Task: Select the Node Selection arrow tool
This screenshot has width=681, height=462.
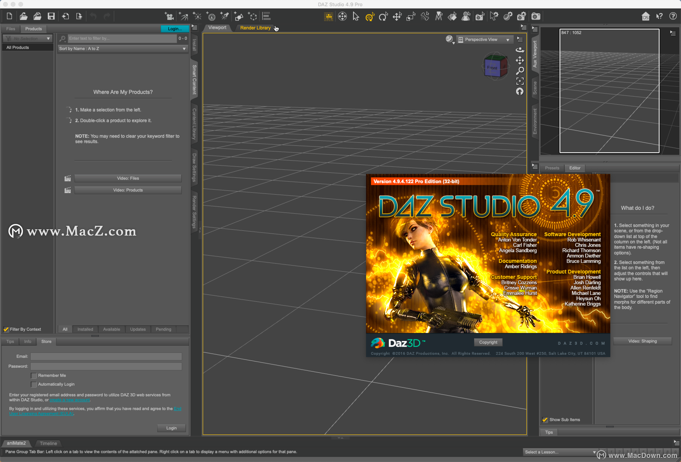Action: (x=356, y=16)
